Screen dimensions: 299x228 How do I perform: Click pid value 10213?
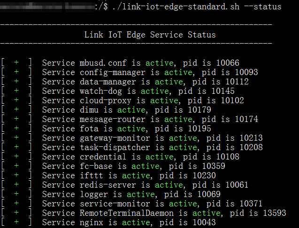[x=251, y=138]
